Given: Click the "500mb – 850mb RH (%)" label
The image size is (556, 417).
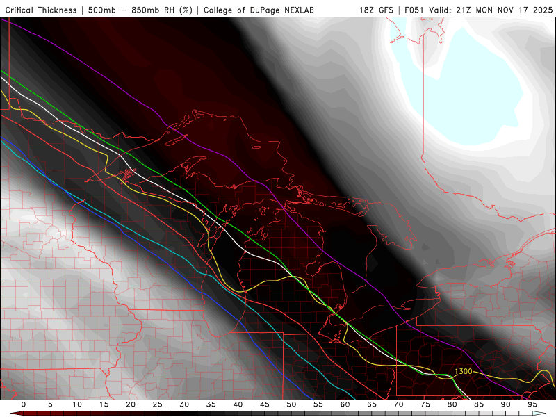Looking at the screenshot, I should click(x=140, y=10).
